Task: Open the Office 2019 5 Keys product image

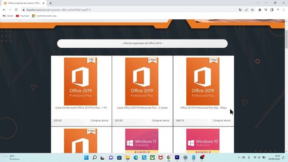Action: tap(81, 141)
